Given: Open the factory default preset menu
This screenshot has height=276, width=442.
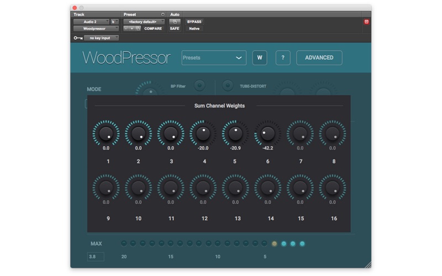Looking at the screenshot, I should click(x=143, y=22).
